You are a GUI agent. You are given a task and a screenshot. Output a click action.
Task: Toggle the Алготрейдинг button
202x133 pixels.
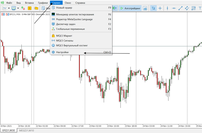click(x=130, y=8)
